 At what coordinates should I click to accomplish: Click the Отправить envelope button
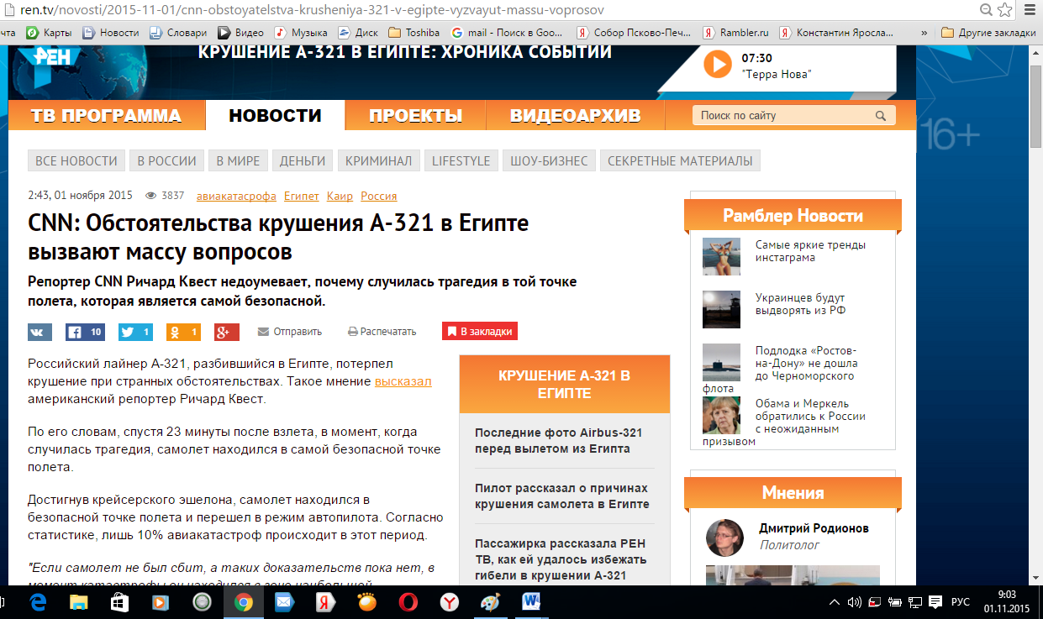[290, 332]
